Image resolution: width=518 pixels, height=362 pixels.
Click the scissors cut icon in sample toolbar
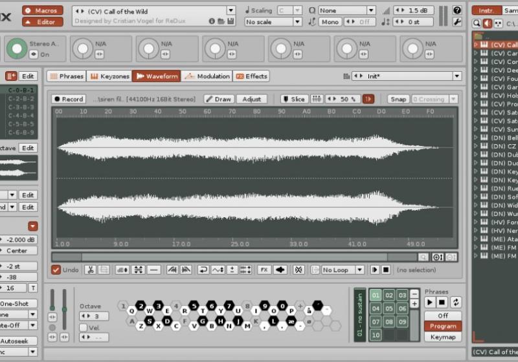click(90, 270)
